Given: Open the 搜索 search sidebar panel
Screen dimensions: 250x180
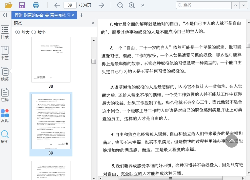Looking at the screenshot, I should pyautogui.click(x=5, y=137).
